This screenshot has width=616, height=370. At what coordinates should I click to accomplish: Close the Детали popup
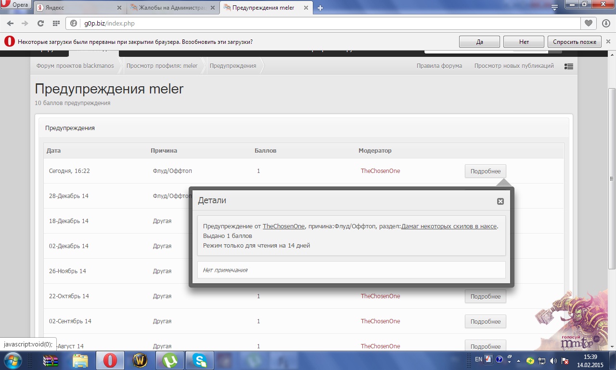point(500,201)
